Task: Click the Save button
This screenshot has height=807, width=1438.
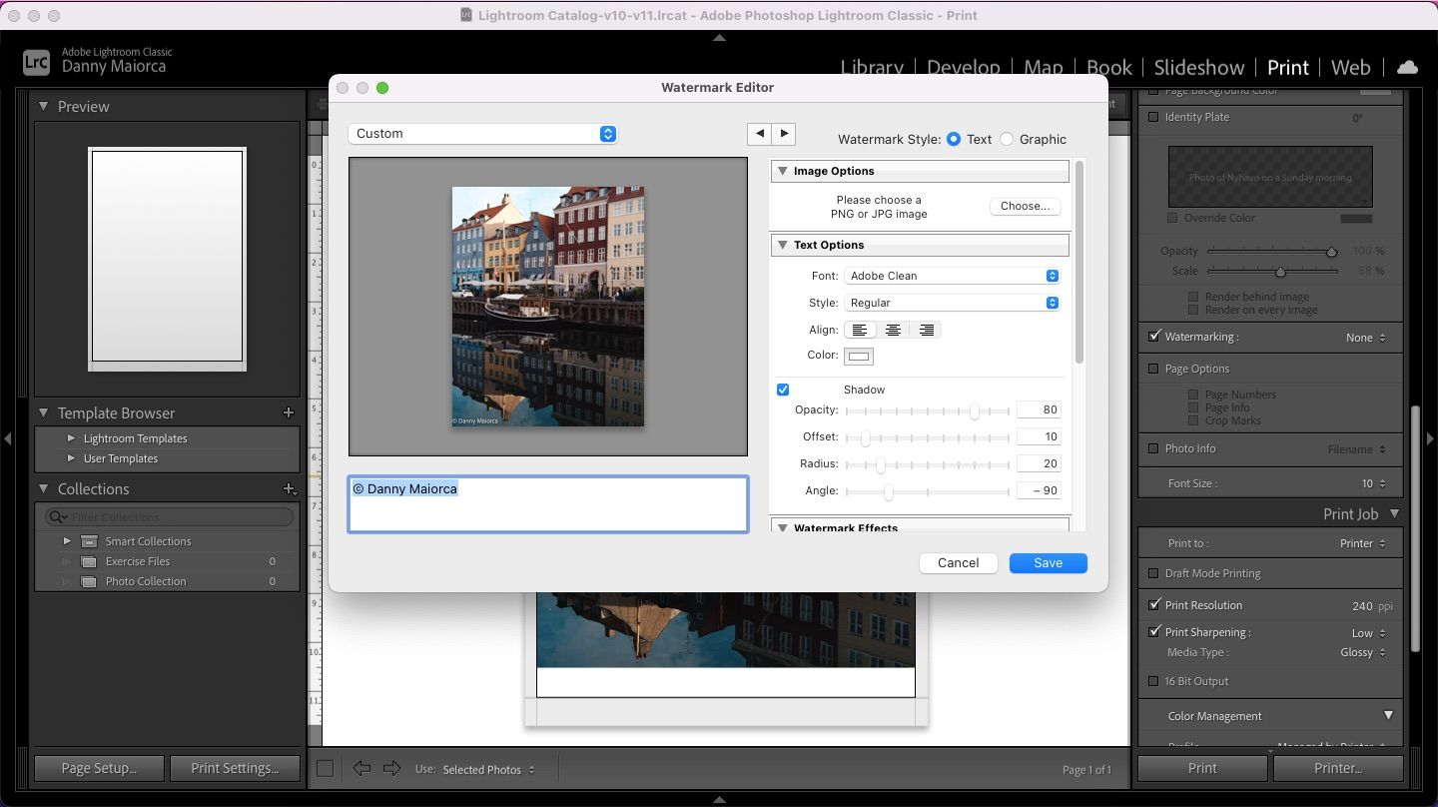Action: point(1048,562)
